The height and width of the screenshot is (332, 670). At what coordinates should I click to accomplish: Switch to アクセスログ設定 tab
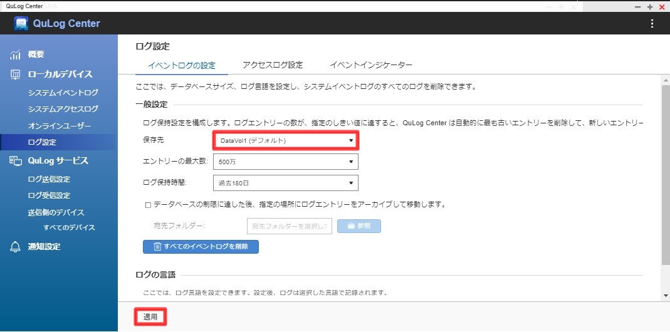tap(273, 65)
